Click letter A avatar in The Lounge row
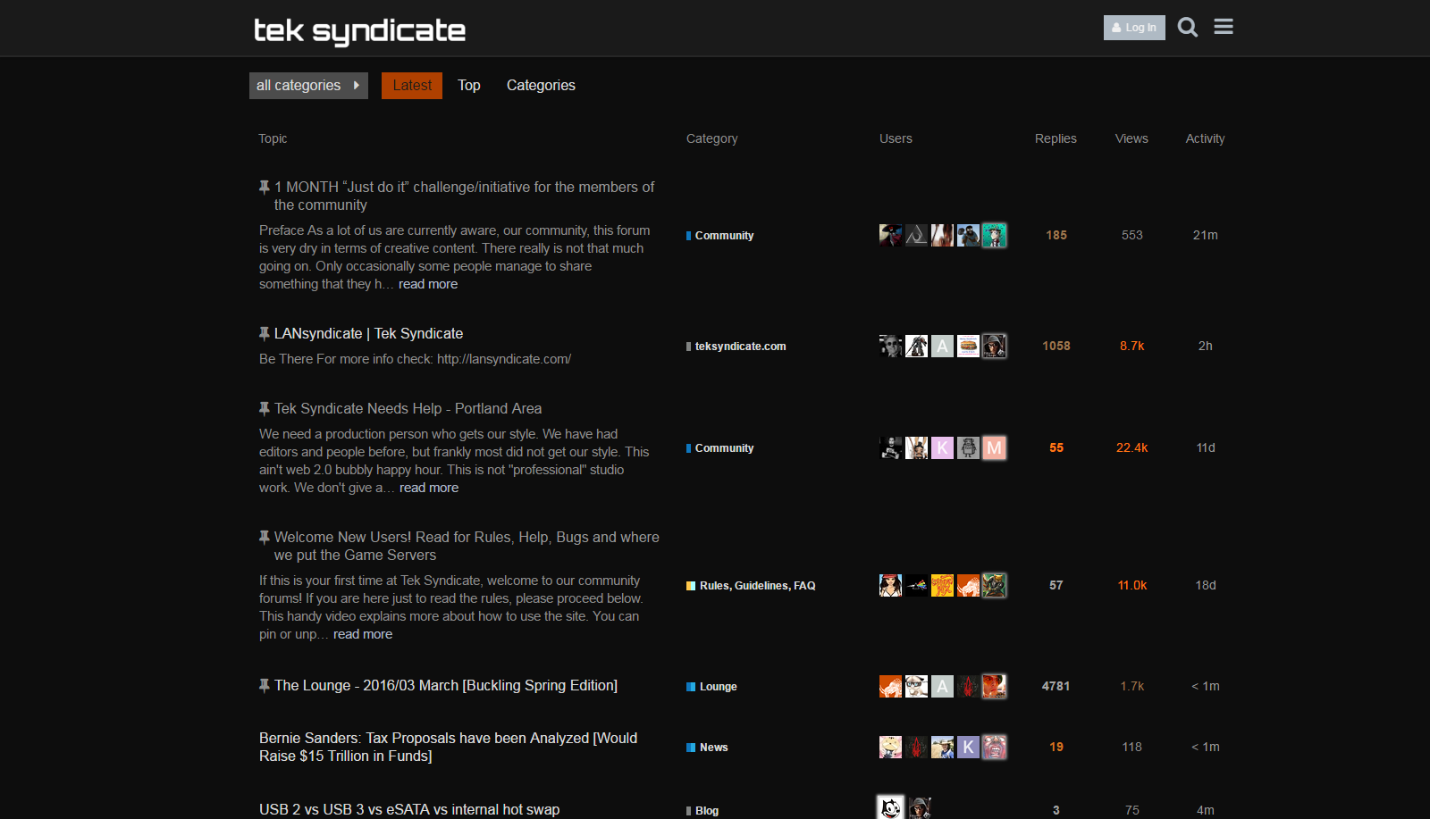The image size is (1430, 819). [942, 686]
